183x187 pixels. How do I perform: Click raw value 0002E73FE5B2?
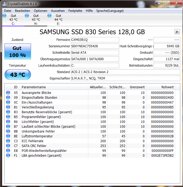tap(162, 156)
